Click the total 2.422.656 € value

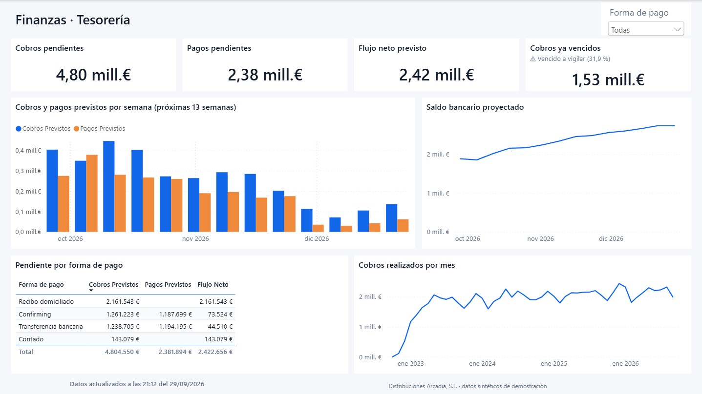(x=215, y=352)
